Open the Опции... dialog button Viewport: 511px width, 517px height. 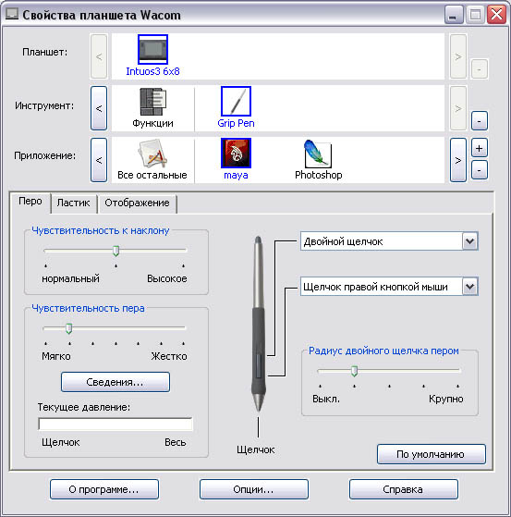coord(254,489)
